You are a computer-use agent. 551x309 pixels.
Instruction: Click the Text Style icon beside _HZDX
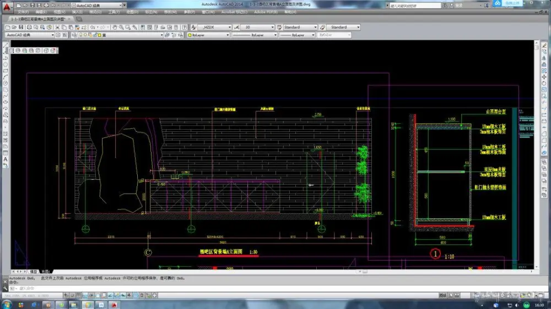pos(194,27)
